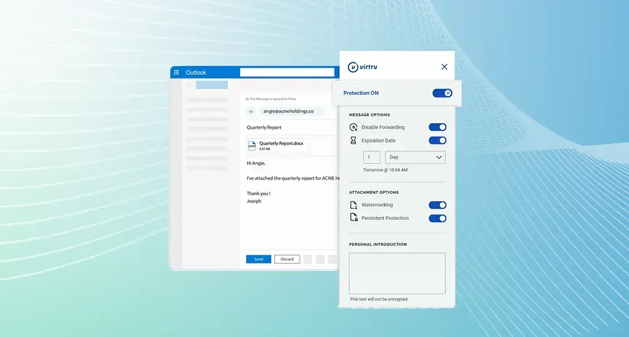The width and height of the screenshot is (629, 337).
Task: Click the Persistent Protection file icon
Action: click(x=353, y=218)
